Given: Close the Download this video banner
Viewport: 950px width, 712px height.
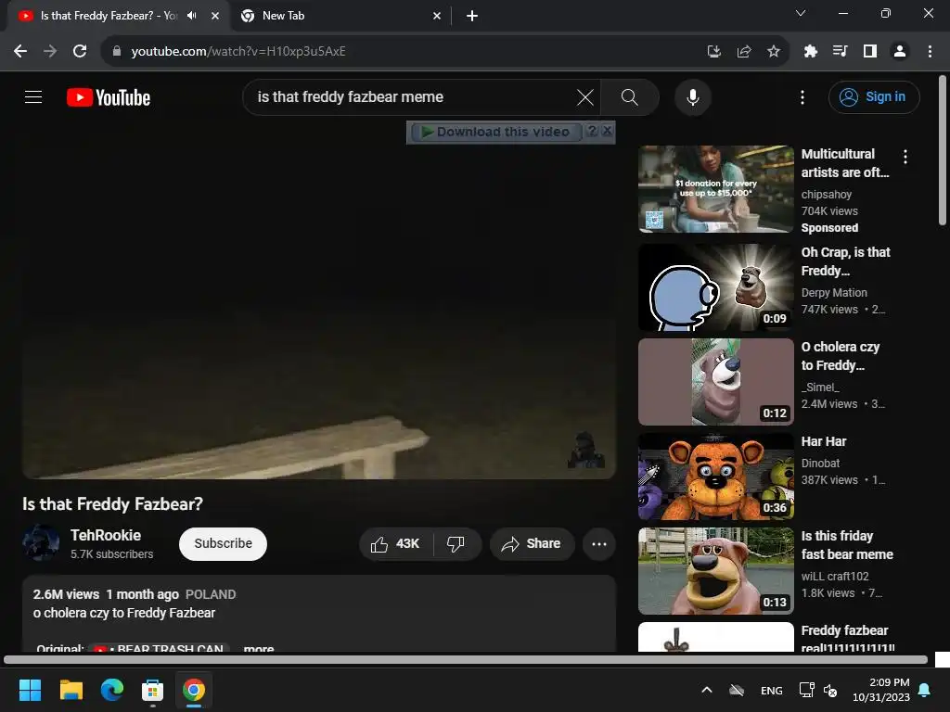Looking at the screenshot, I should tap(608, 131).
